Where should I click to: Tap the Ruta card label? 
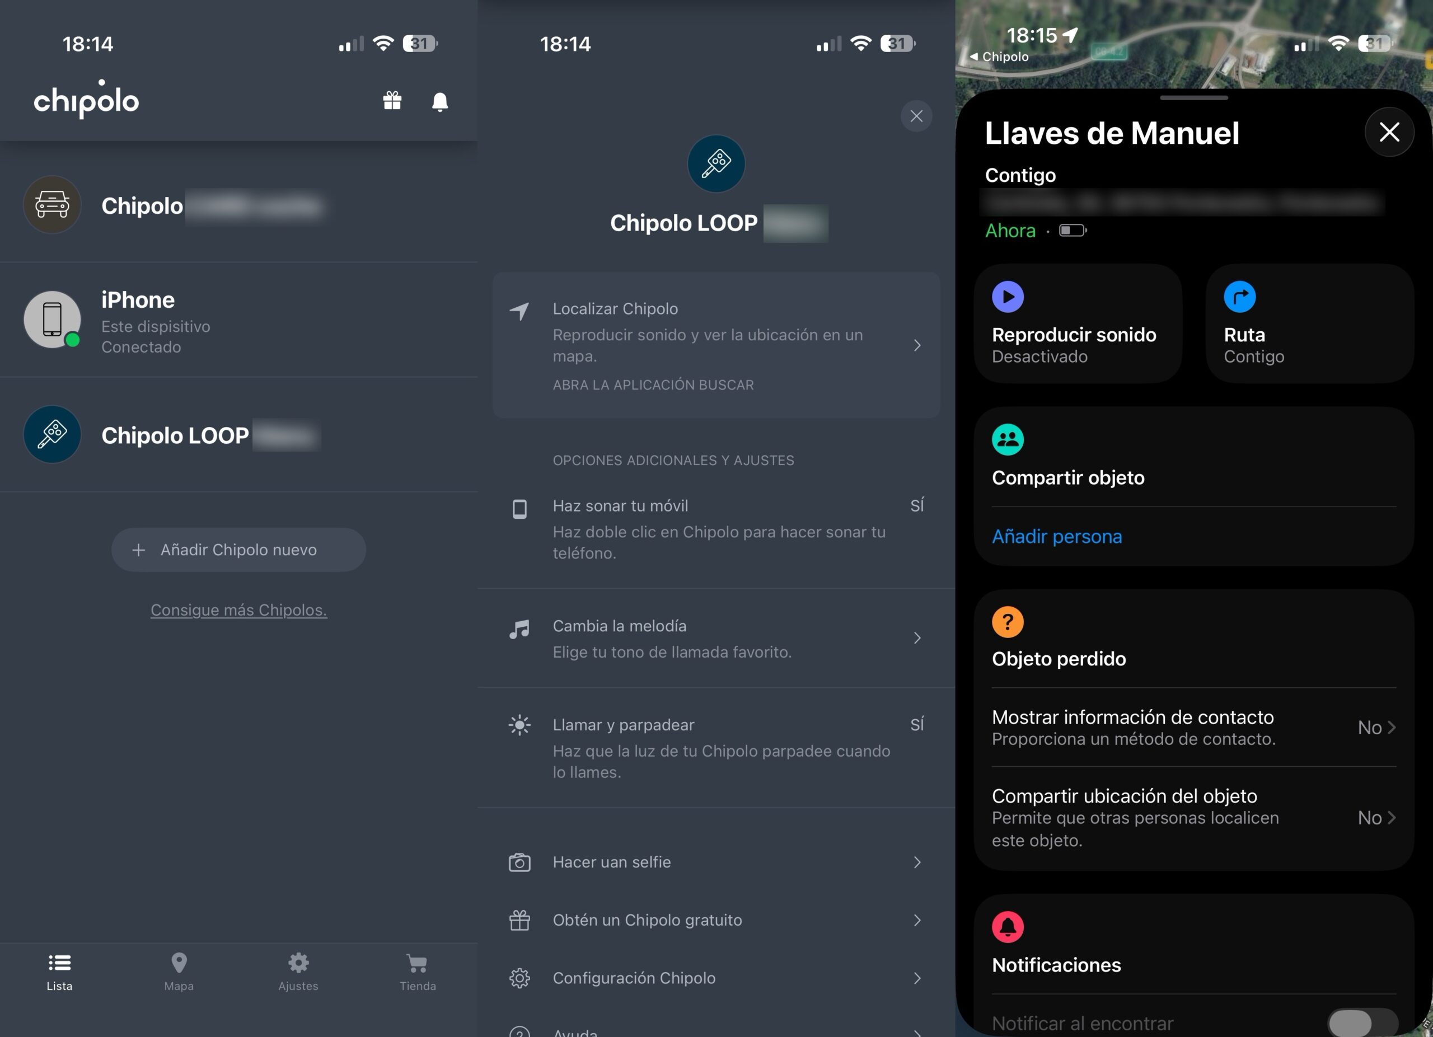pyautogui.click(x=1245, y=335)
